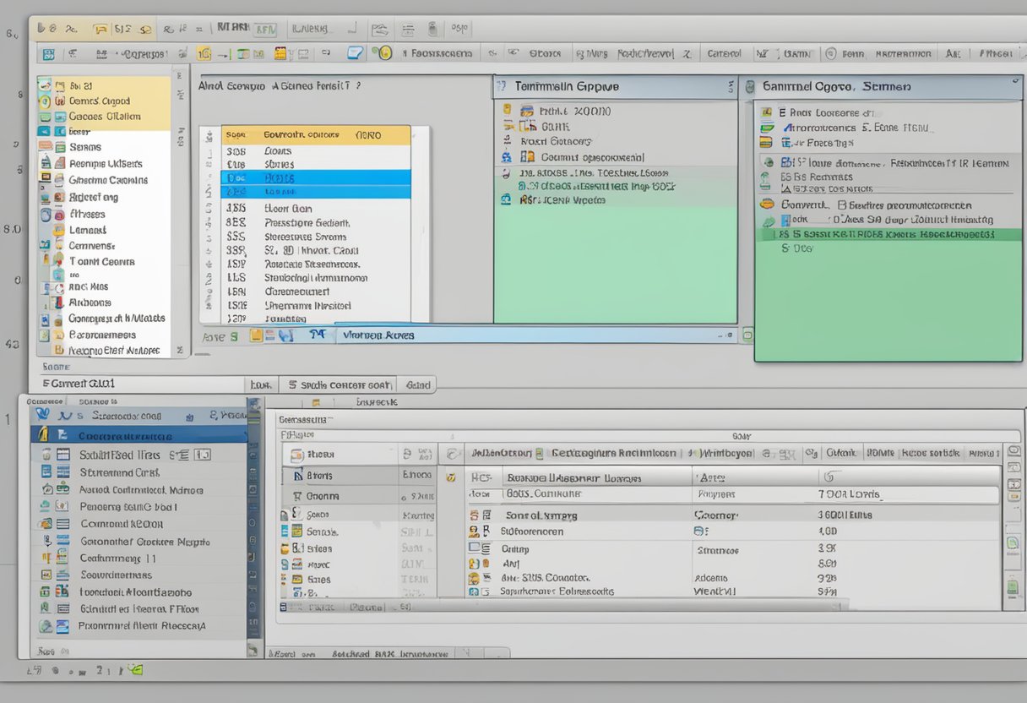Click the yellow circle icon in top toolbar
This screenshot has width=1027, height=703.
pos(385,53)
